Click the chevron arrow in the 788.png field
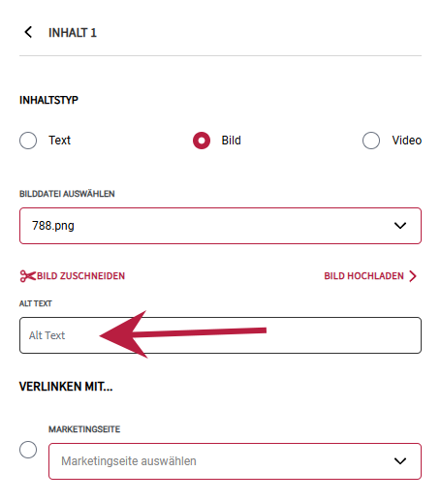Screen dimensions: 441x503 click(x=400, y=226)
